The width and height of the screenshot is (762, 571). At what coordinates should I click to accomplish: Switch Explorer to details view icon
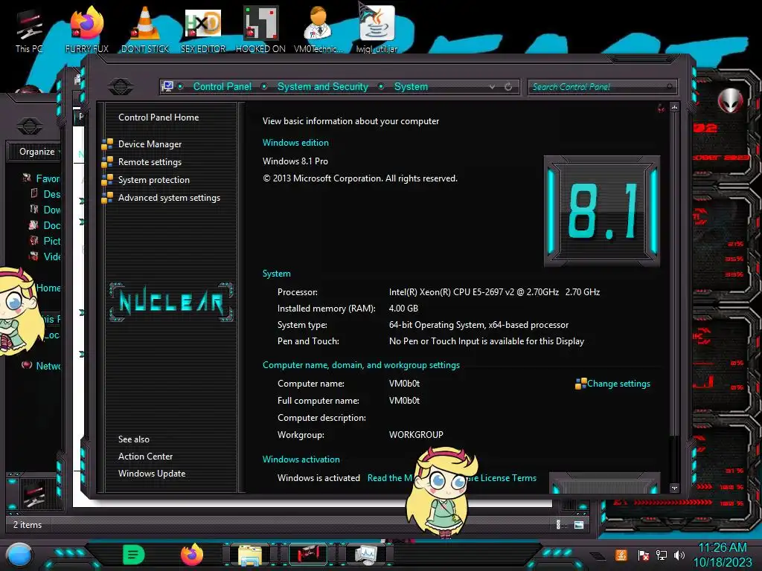(x=558, y=524)
